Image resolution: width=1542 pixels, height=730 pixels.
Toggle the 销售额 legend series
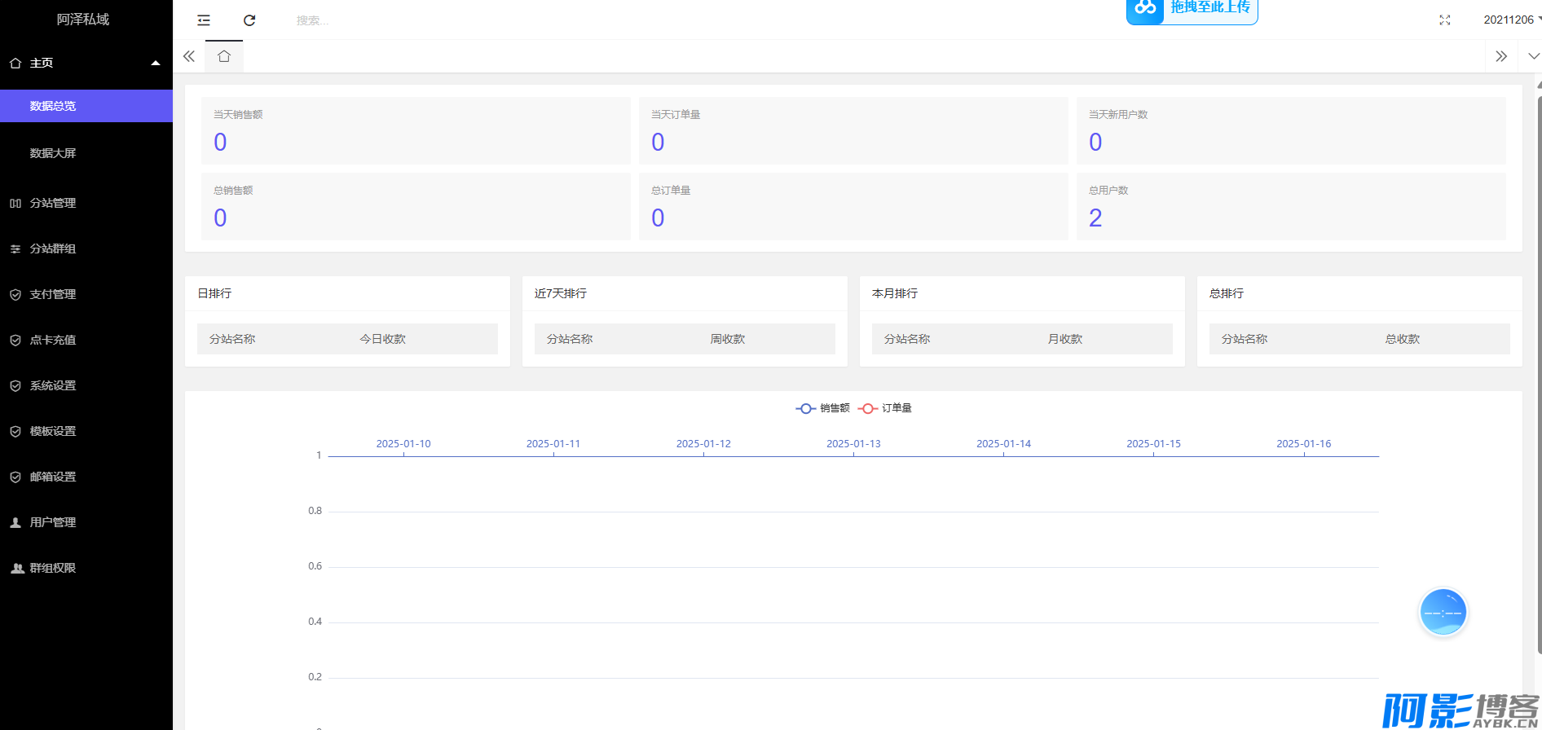pyautogui.click(x=822, y=408)
